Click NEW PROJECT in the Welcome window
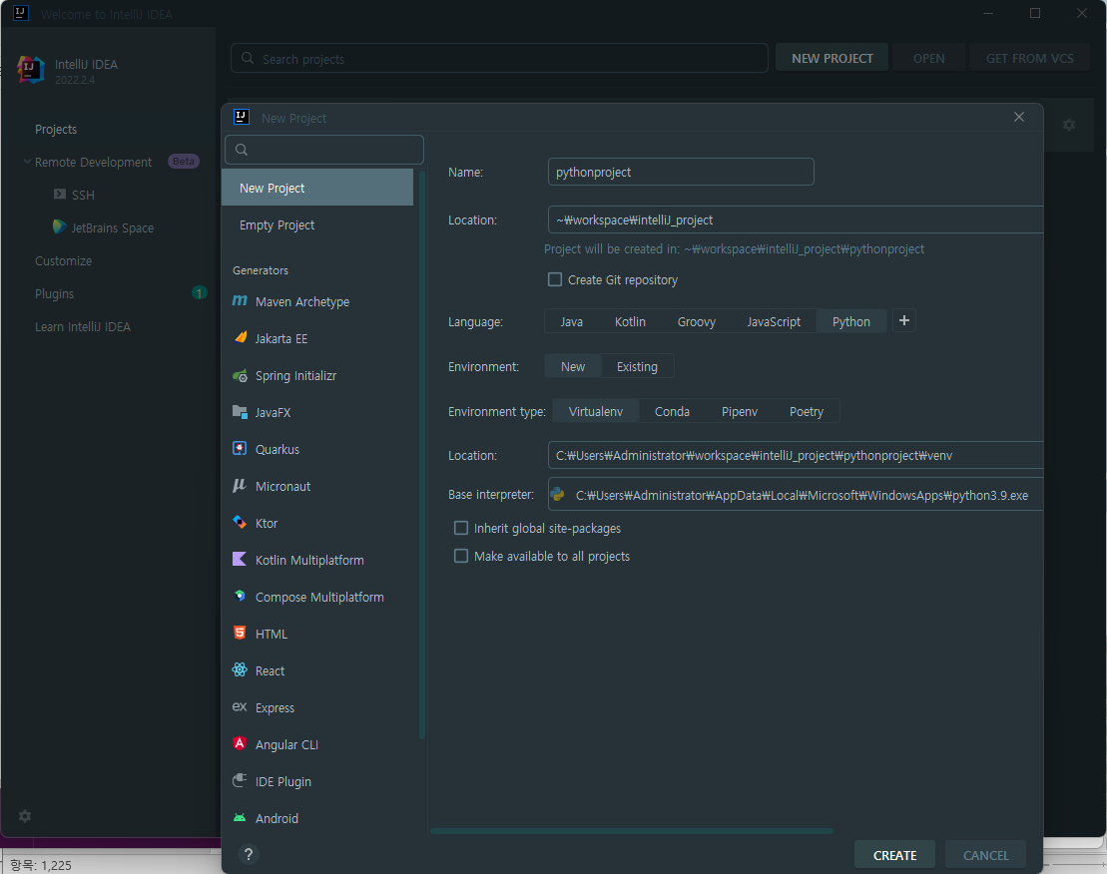1107x874 pixels. (831, 58)
